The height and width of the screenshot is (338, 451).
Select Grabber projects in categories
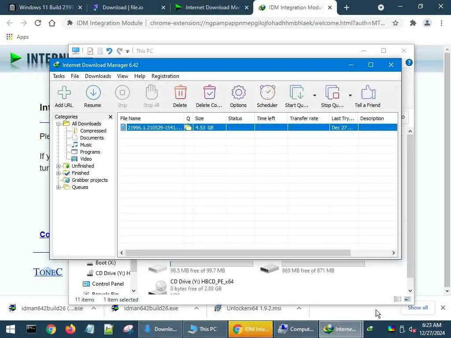90,180
